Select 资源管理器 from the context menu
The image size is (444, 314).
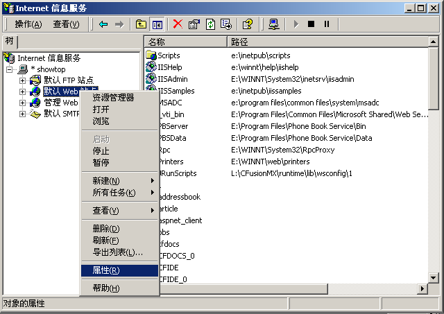click(113, 98)
